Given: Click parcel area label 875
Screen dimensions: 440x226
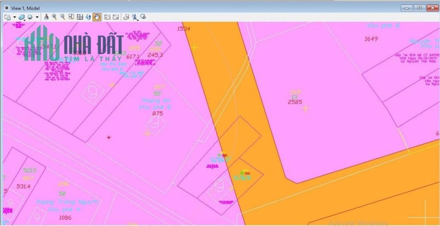Looking at the screenshot, I should tap(158, 114).
